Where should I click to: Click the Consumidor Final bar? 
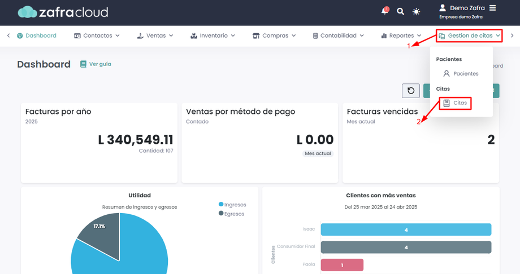pyautogui.click(x=406, y=247)
